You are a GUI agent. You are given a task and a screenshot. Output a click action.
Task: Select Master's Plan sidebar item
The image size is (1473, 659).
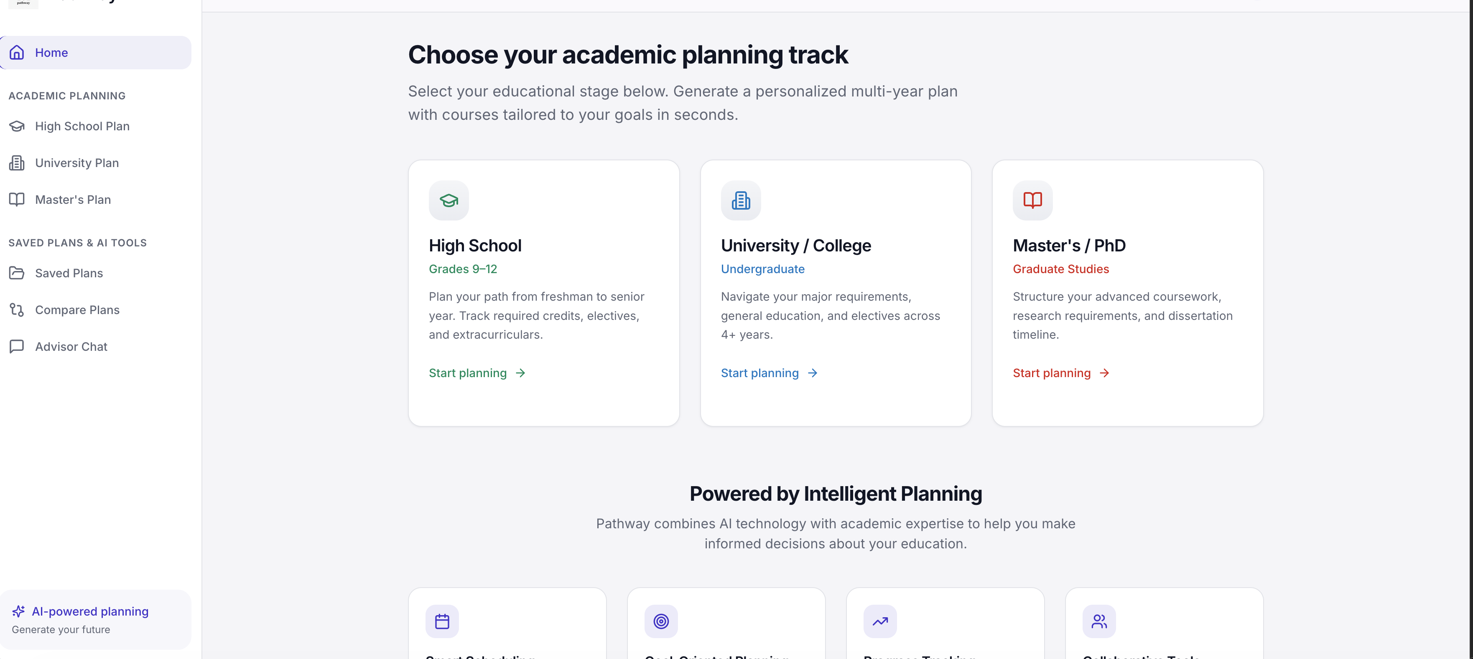tap(73, 200)
